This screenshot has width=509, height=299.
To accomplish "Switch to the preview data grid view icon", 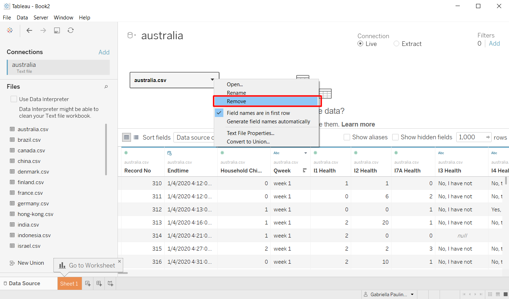I will coord(126,137).
